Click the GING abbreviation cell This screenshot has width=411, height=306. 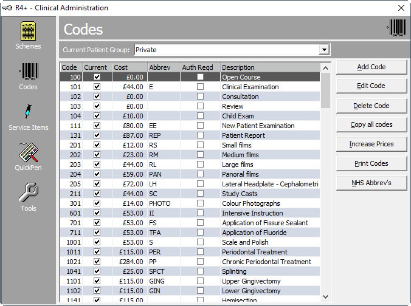pyautogui.click(x=164, y=281)
